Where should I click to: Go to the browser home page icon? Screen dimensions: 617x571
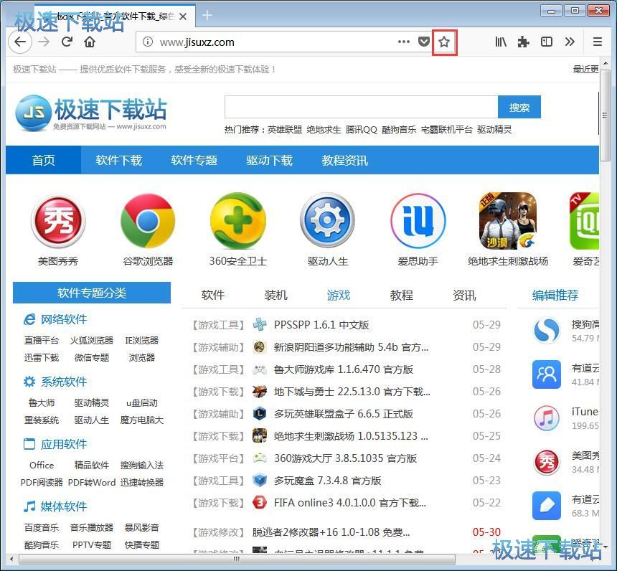[x=90, y=42]
